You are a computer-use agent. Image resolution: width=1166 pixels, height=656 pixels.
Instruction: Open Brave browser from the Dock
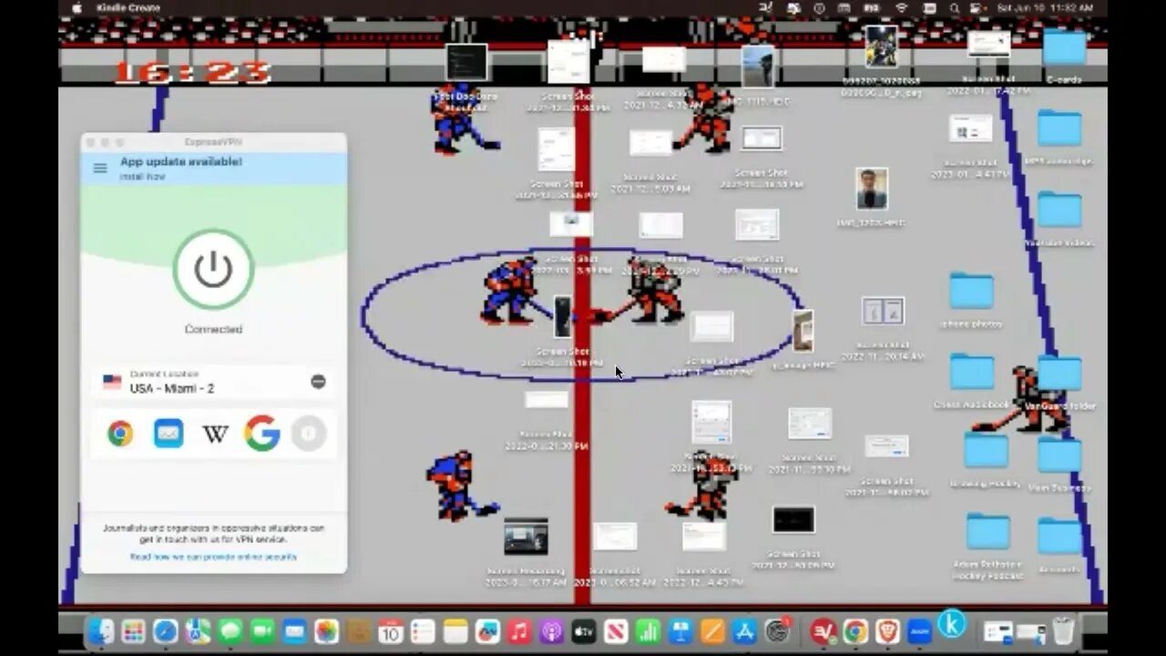887,631
